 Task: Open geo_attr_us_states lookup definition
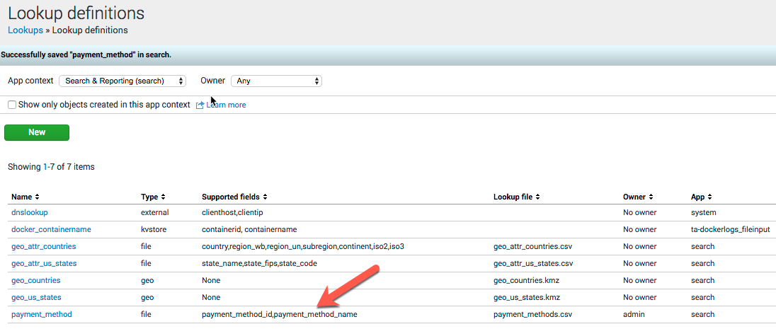coord(44,263)
